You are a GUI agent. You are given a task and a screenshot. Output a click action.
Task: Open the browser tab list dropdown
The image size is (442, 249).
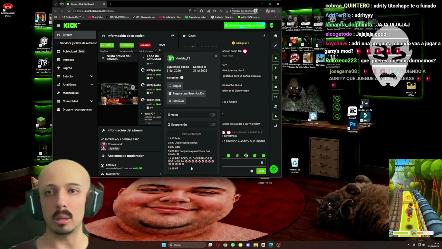pyautogui.click(x=56, y=4)
